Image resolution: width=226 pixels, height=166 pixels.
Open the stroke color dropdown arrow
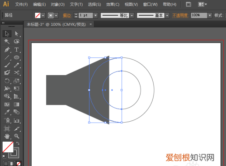[56, 15]
